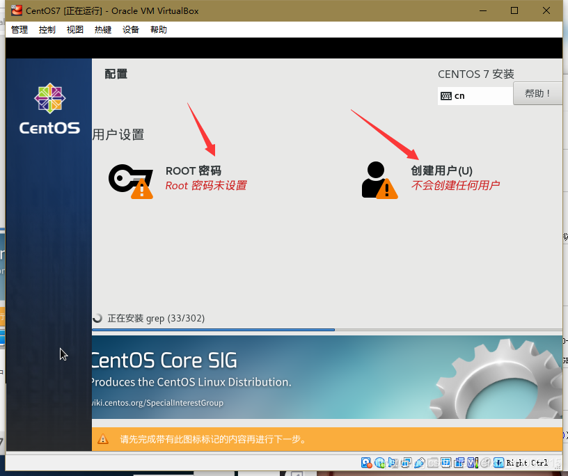Click the Root 密码未设置 warning text
Image resolution: width=568 pixels, height=476 pixels.
pyautogui.click(x=206, y=186)
